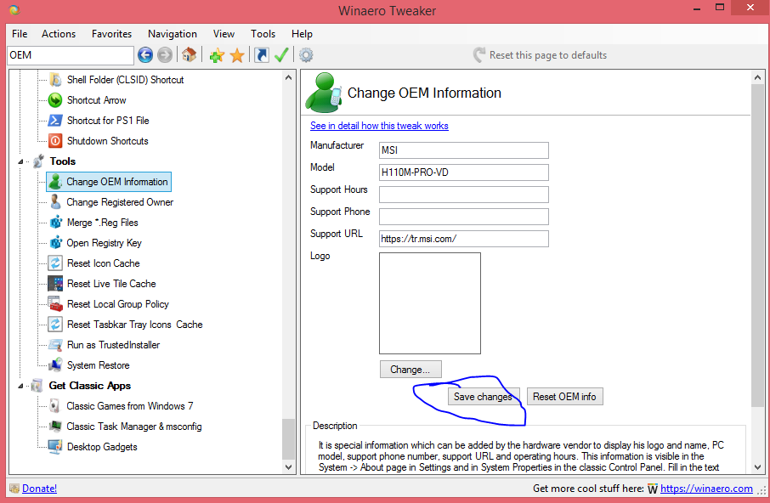The height and width of the screenshot is (503, 770).
Task: Open the Favorites star icon in toolbar
Action: point(237,55)
